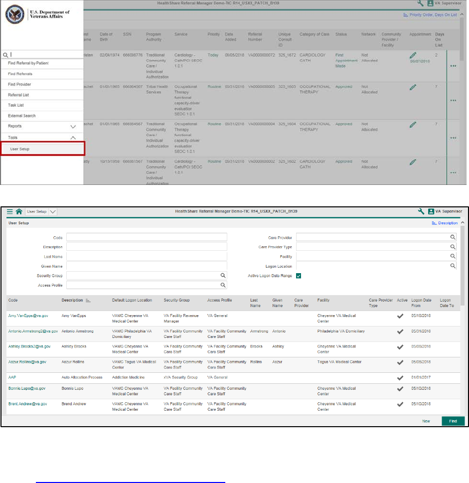Open the wrench tools icon in User Setup window
Image resolution: width=469 pixels, height=483 pixels.
421,211
